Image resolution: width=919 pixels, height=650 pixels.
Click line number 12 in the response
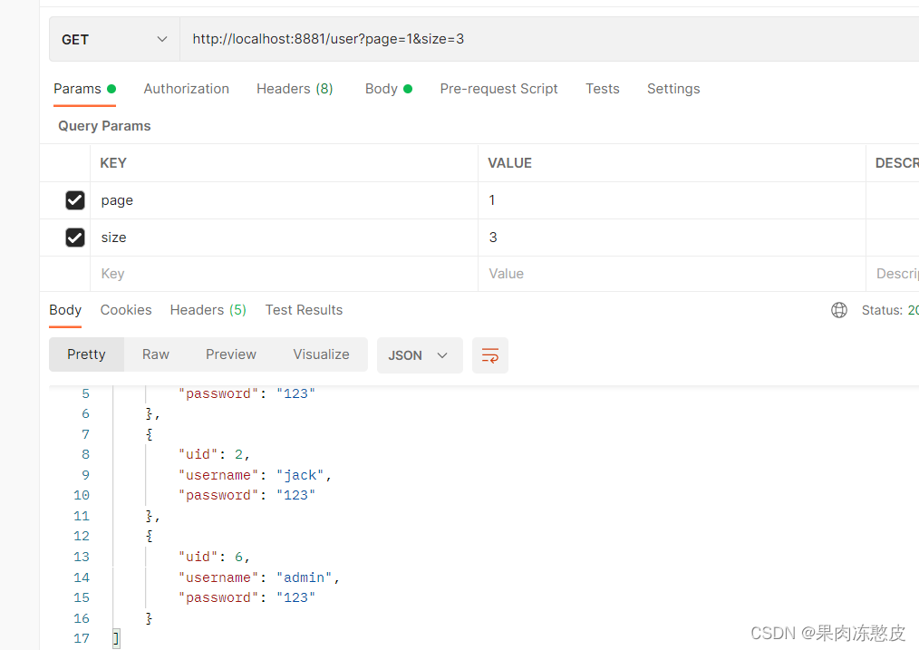pyautogui.click(x=82, y=537)
